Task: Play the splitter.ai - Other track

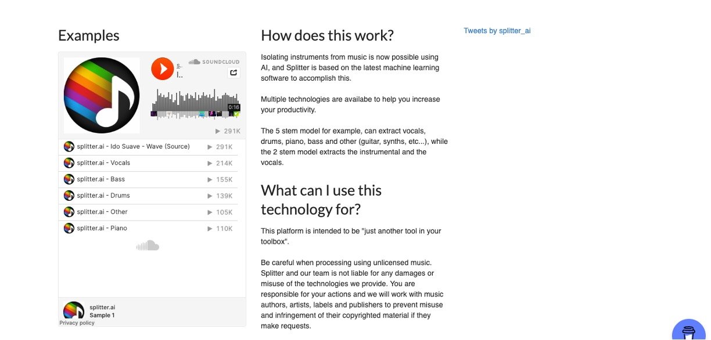Action: click(102, 212)
